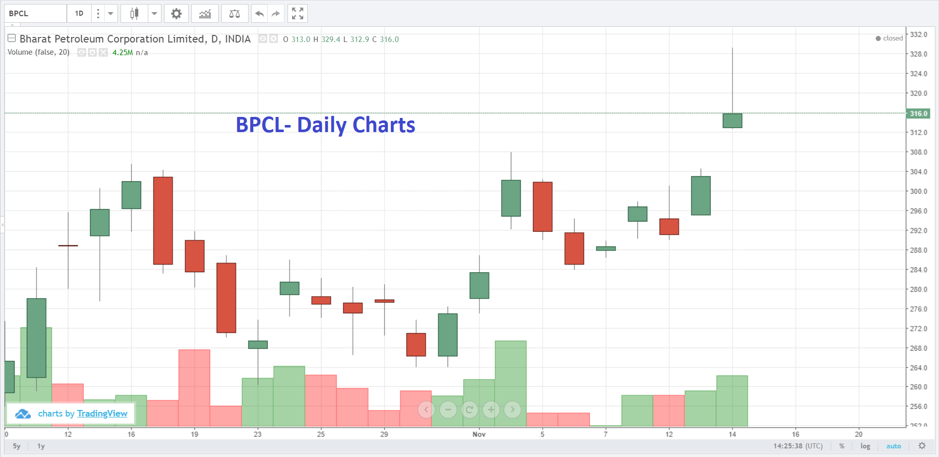Click the TradingView link
Image resolution: width=939 pixels, height=457 pixels.
tap(102, 413)
